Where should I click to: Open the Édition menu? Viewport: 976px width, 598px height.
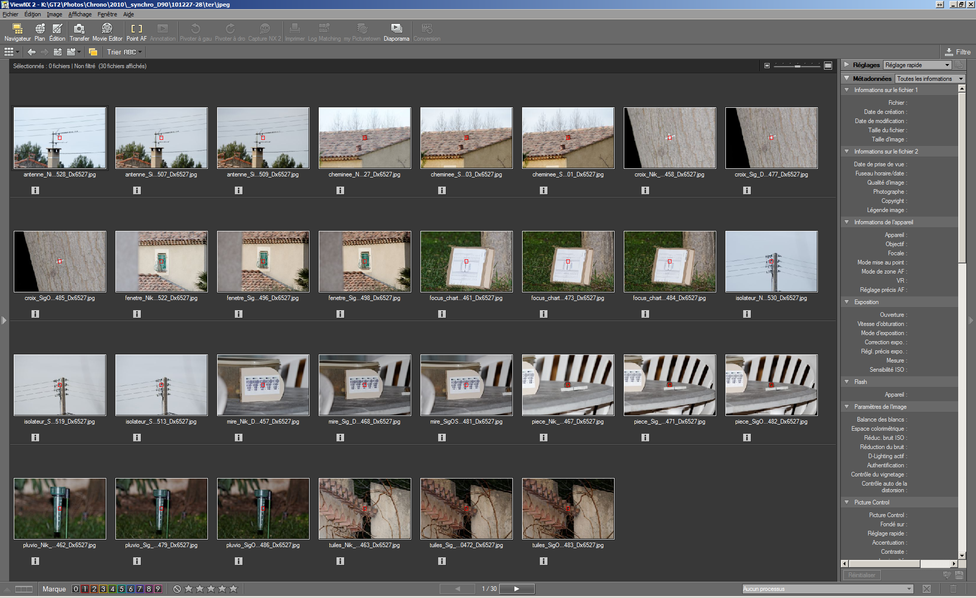coord(33,14)
